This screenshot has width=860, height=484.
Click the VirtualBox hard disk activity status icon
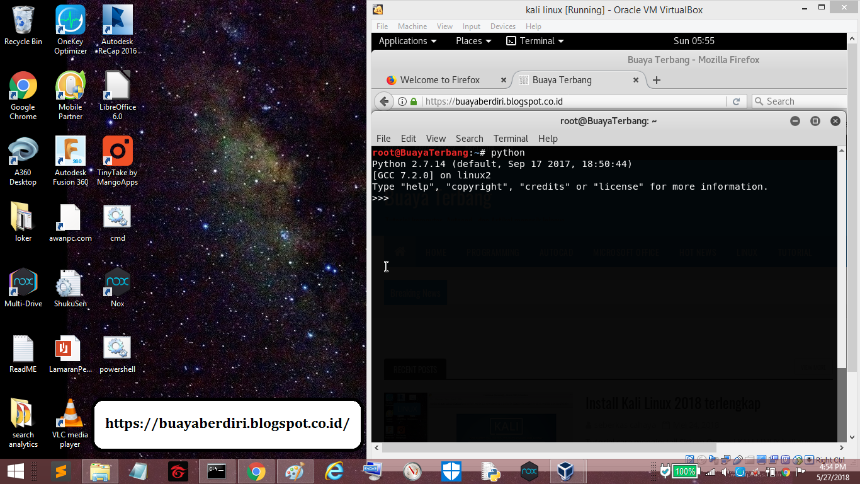[690, 459]
